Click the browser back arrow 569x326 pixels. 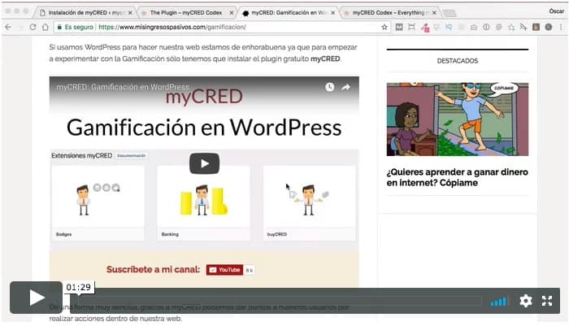point(8,27)
